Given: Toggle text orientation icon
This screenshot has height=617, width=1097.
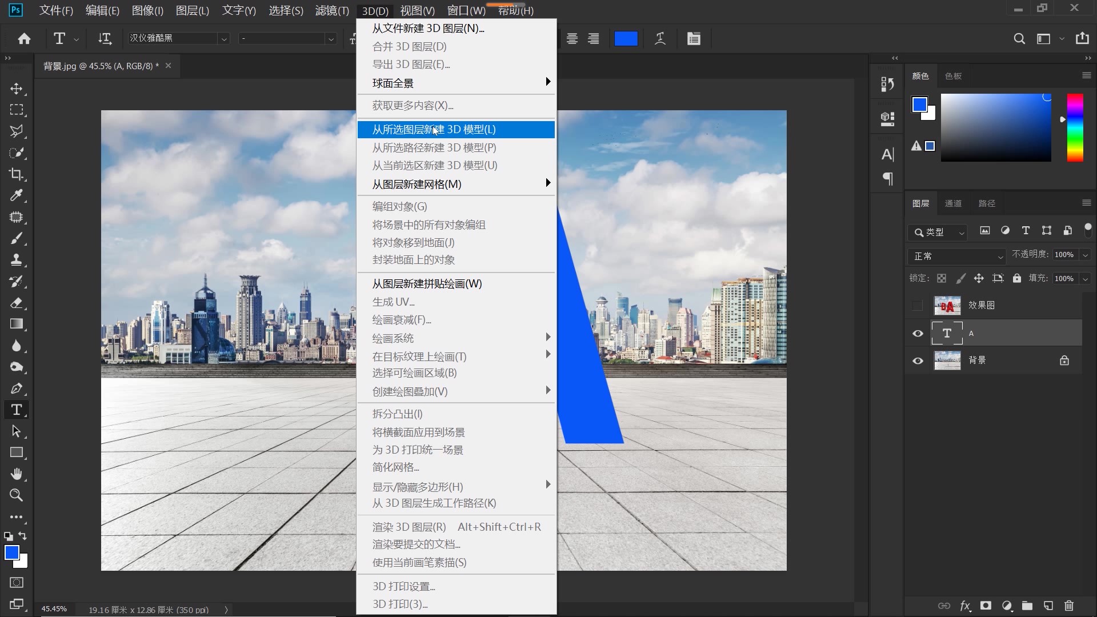Looking at the screenshot, I should [x=105, y=38].
